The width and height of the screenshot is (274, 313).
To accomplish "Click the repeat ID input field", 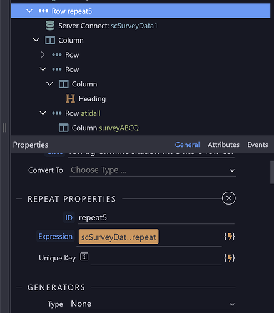I will tap(156, 218).
